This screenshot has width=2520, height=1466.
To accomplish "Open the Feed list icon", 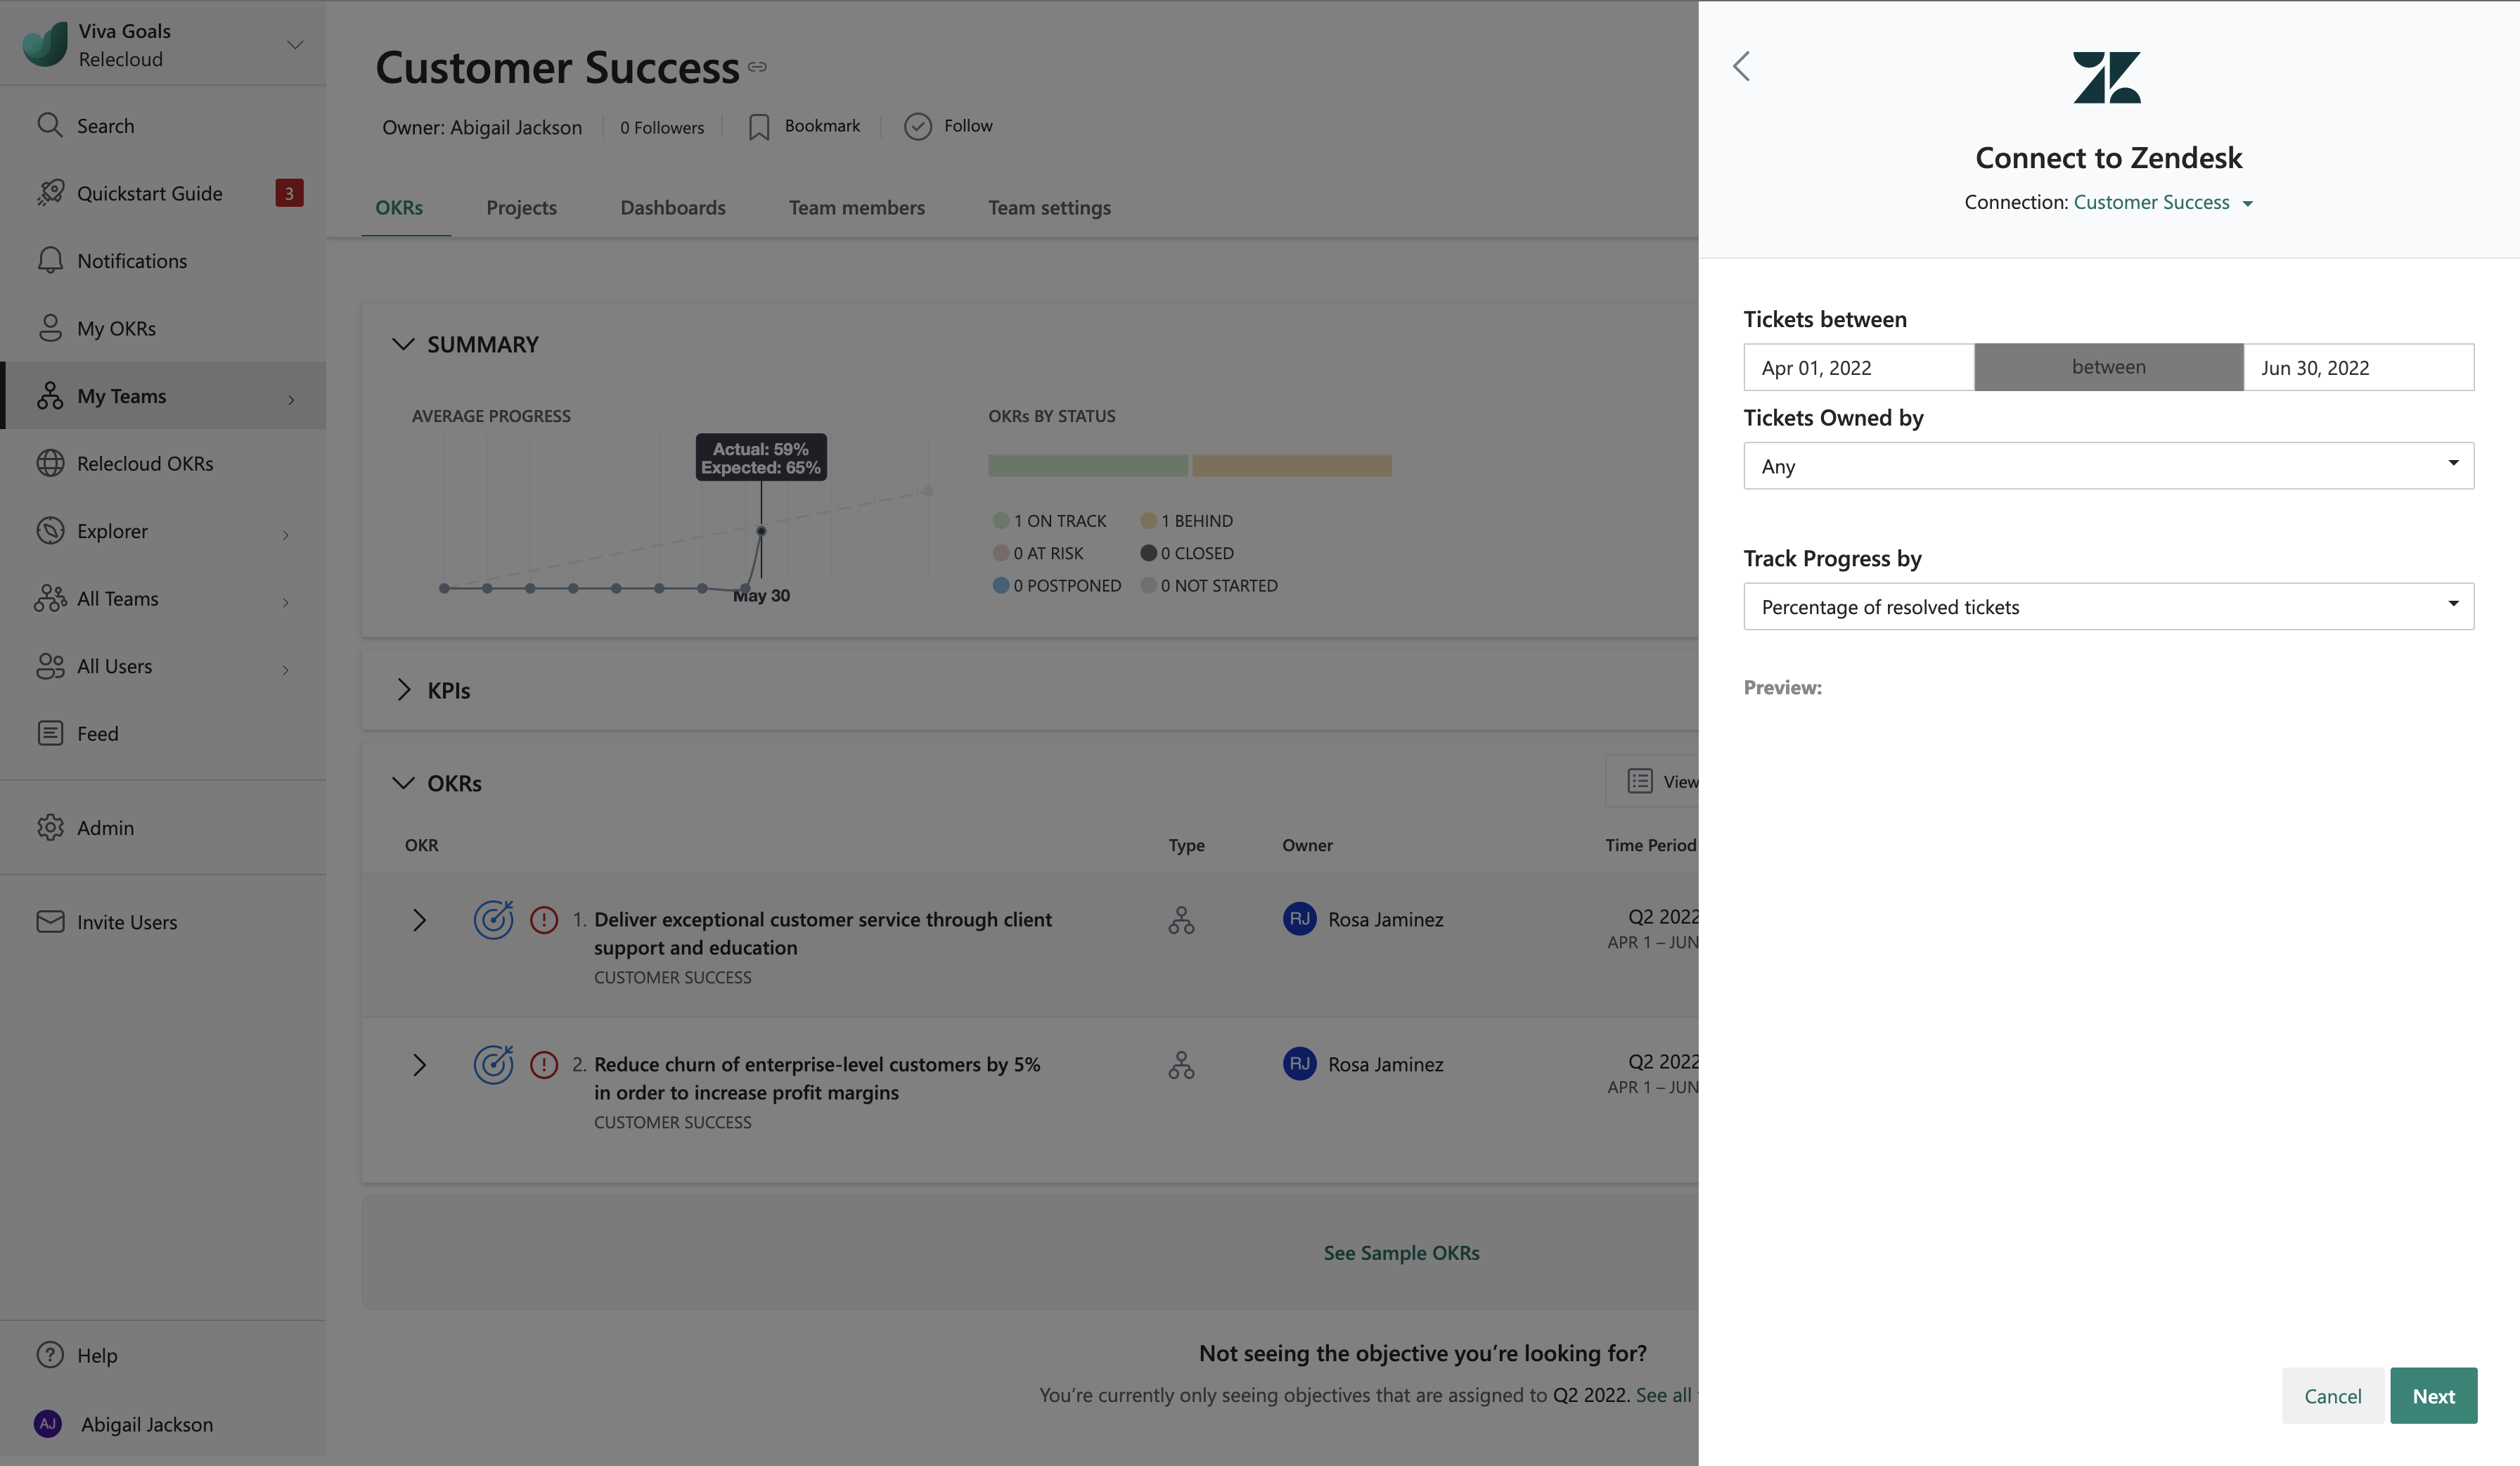I will click(x=50, y=732).
